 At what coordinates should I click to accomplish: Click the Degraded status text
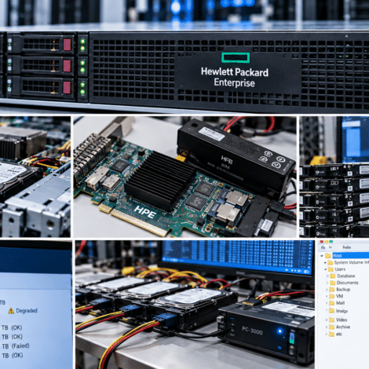(x=27, y=311)
